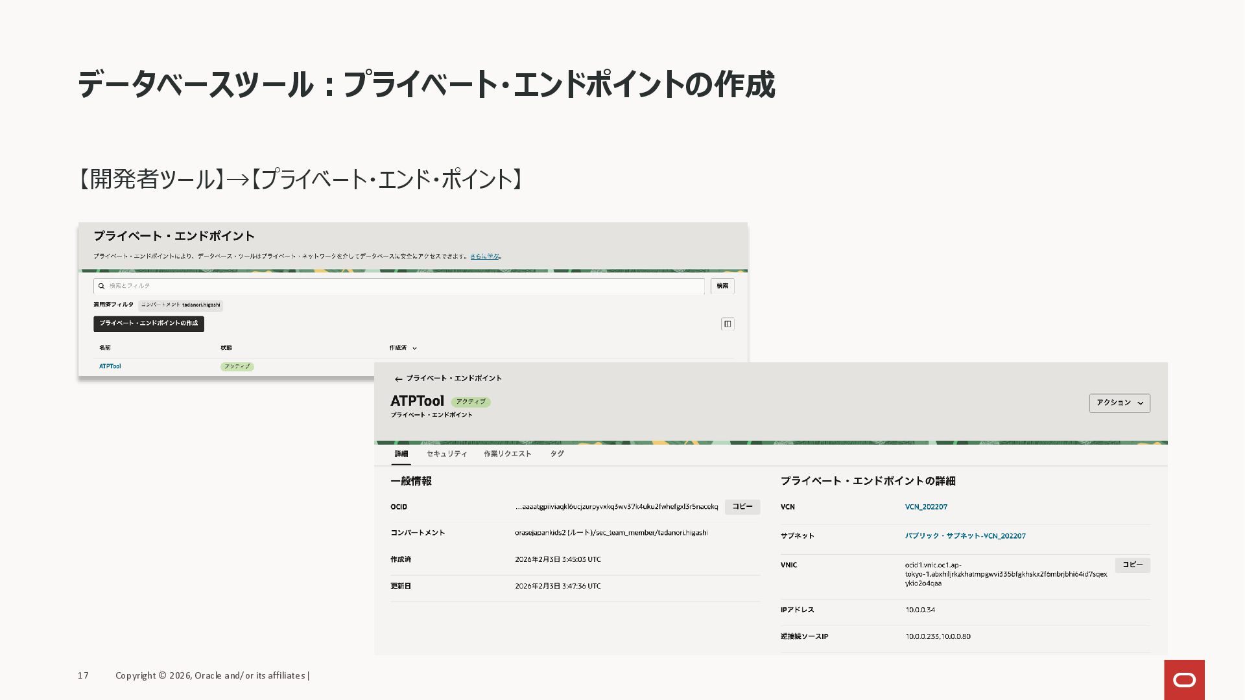Open the column settings icon

[x=728, y=324]
